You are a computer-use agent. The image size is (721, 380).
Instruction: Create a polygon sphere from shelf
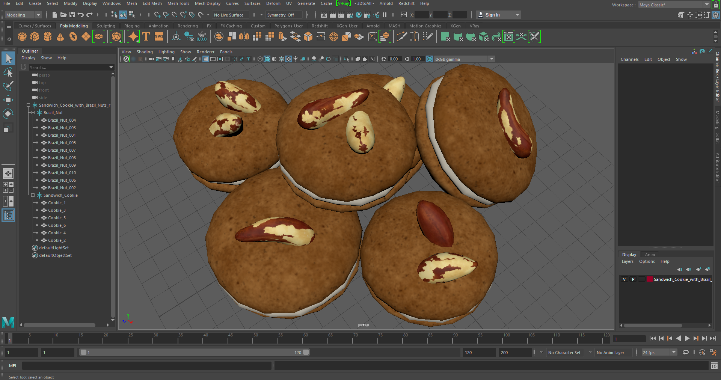tap(22, 36)
